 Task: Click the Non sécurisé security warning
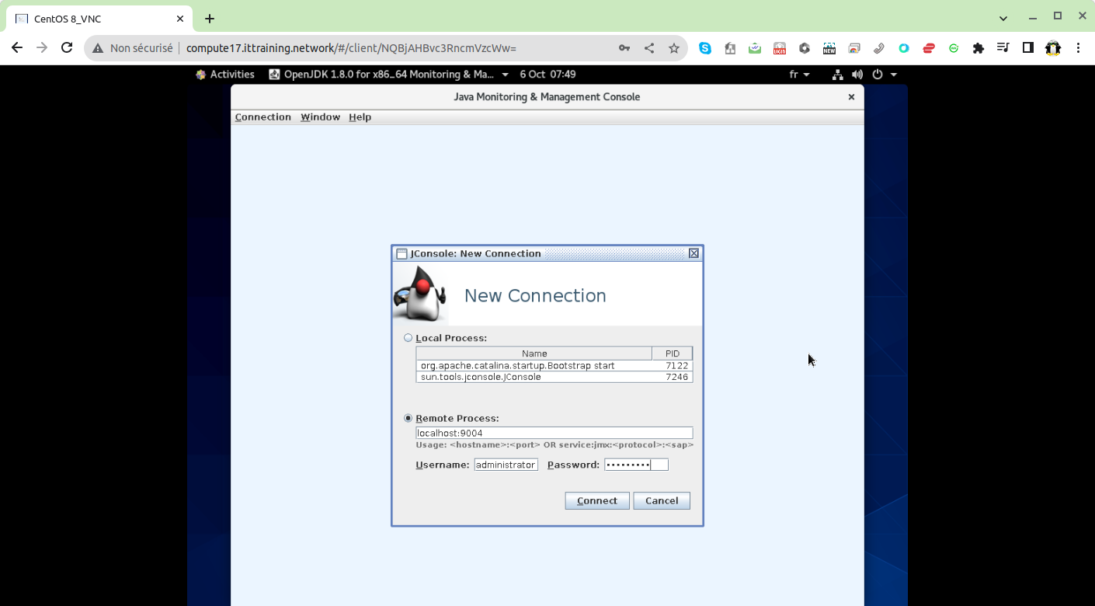[x=133, y=48]
